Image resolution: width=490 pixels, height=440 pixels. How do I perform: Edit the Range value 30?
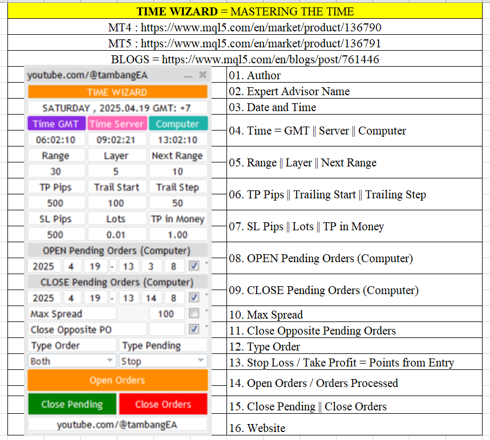56,171
